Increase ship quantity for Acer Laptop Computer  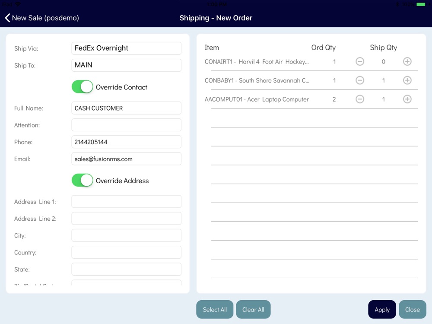click(x=407, y=99)
